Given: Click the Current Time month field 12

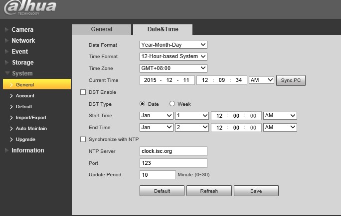Looking at the screenshot, I should point(169,80).
